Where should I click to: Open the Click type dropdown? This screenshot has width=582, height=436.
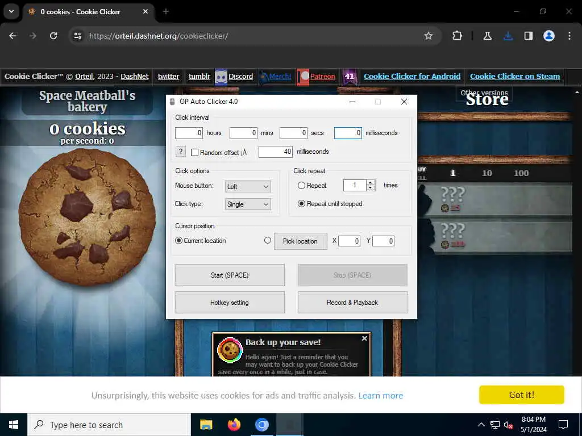tap(248, 204)
